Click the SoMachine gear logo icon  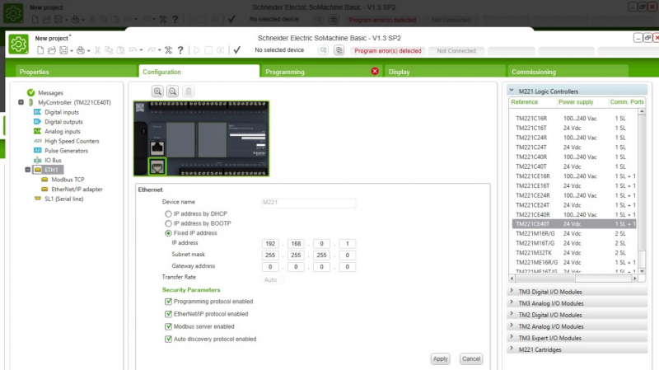(18, 44)
